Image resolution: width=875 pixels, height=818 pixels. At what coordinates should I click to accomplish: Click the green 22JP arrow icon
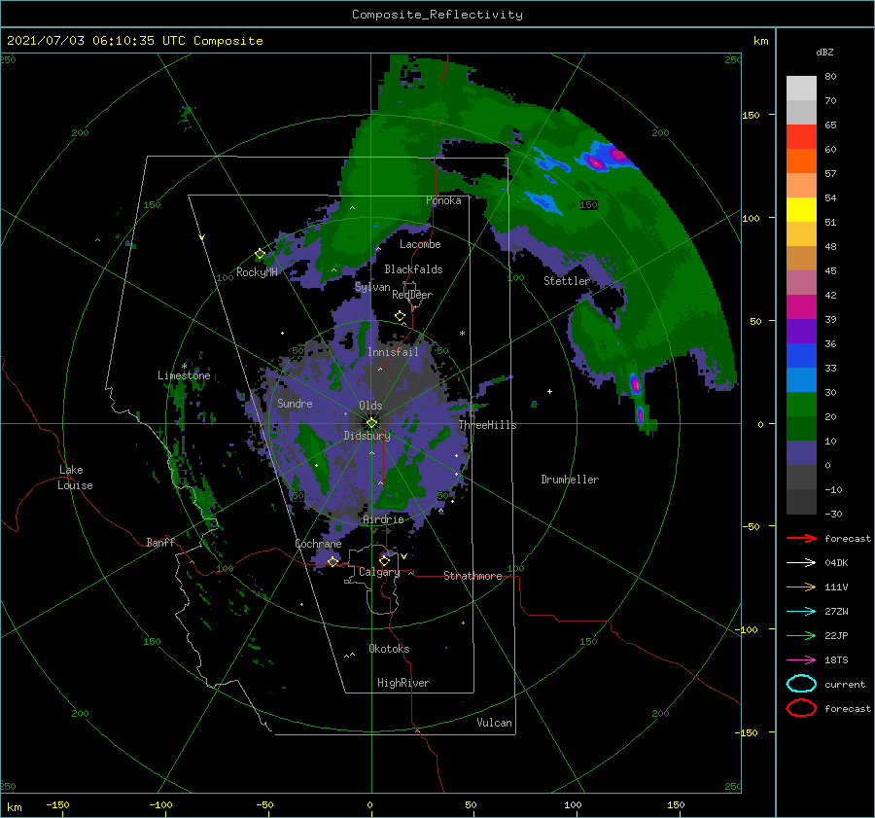click(801, 635)
